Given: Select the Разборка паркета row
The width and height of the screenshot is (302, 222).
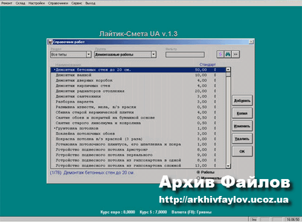Looking at the screenshot, I should [x=138, y=102].
